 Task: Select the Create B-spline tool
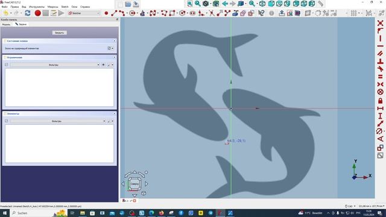[153, 13]
